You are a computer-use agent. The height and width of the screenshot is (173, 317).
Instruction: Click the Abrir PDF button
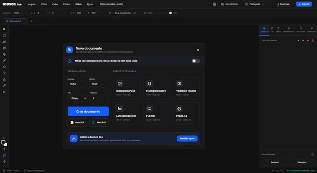(x=77, y=123)
